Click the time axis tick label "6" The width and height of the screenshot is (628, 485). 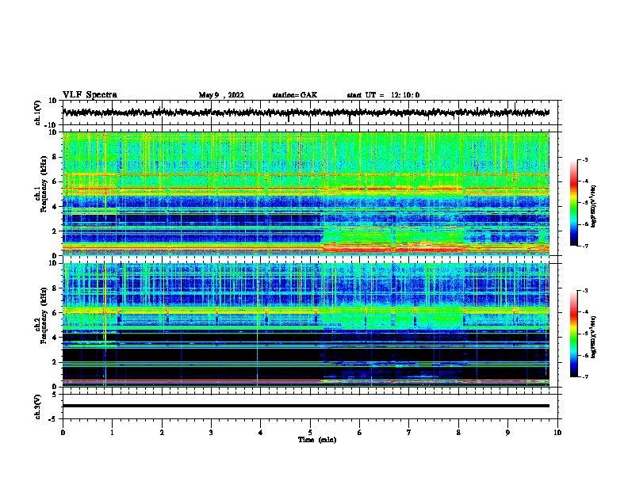point(360,433)
